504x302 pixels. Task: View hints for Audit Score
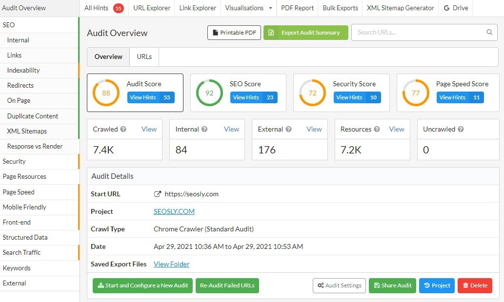coord(151,97)
